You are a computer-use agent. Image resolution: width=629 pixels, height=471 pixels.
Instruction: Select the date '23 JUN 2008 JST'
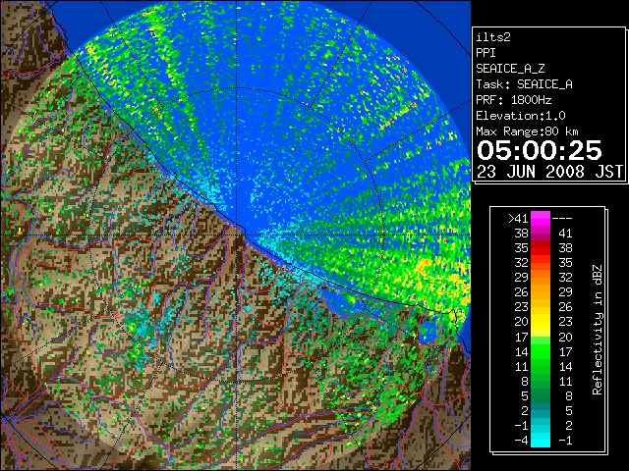(549, 172)
